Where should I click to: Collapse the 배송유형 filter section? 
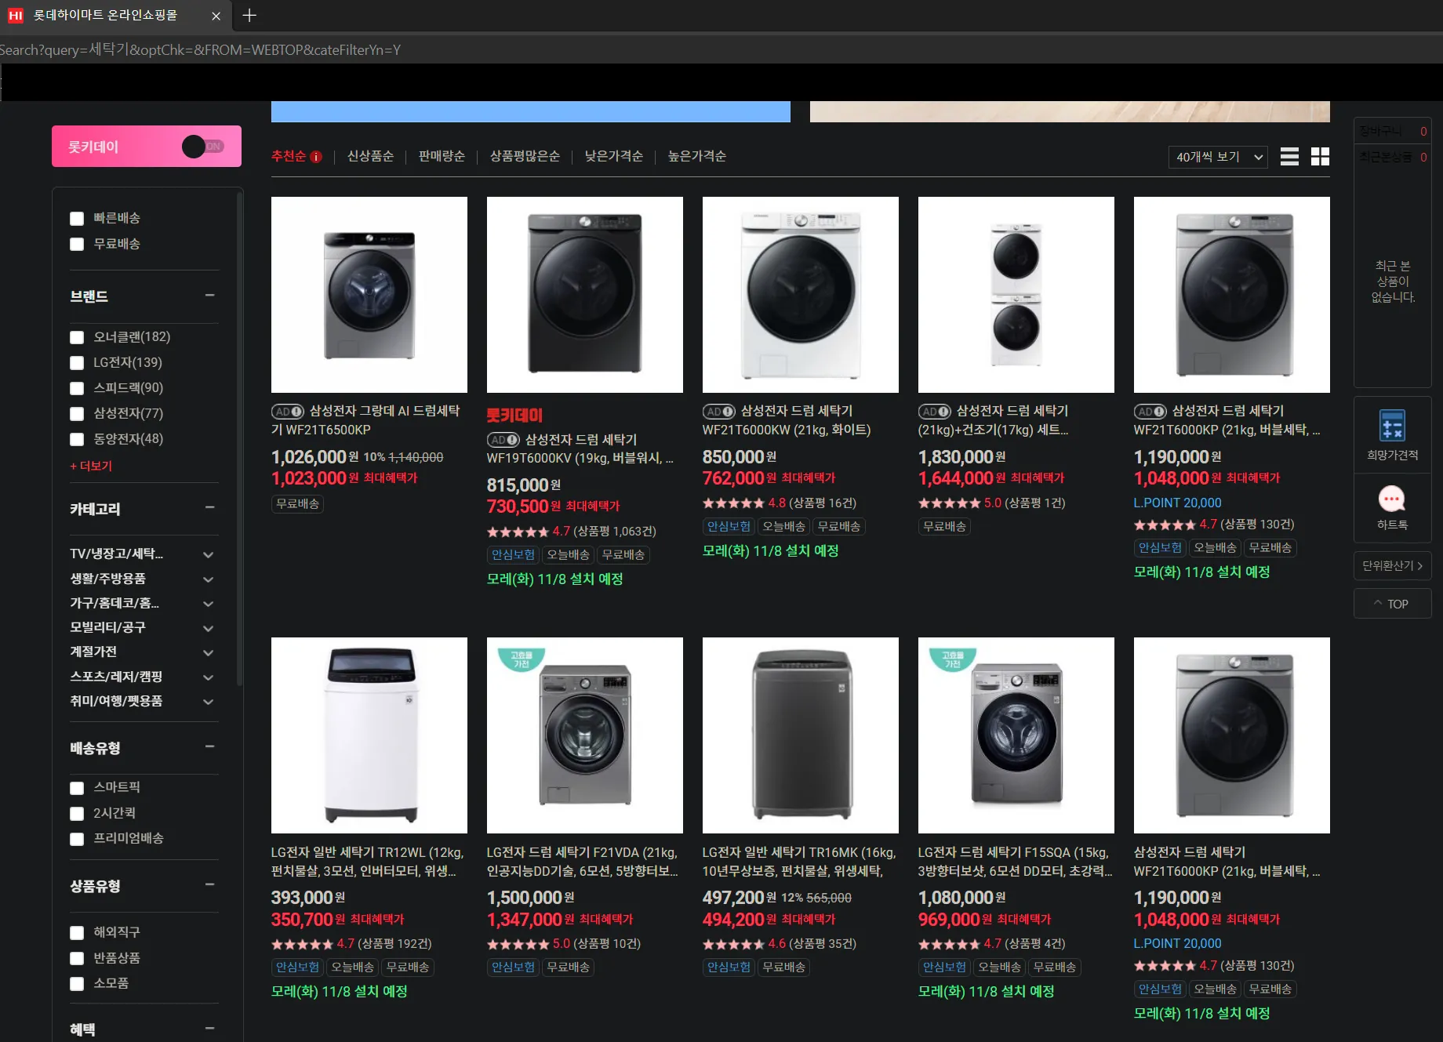point(209,747)
